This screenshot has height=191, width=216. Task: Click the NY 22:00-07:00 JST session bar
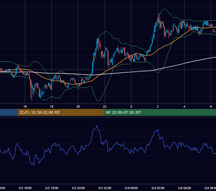click(160, 112)
